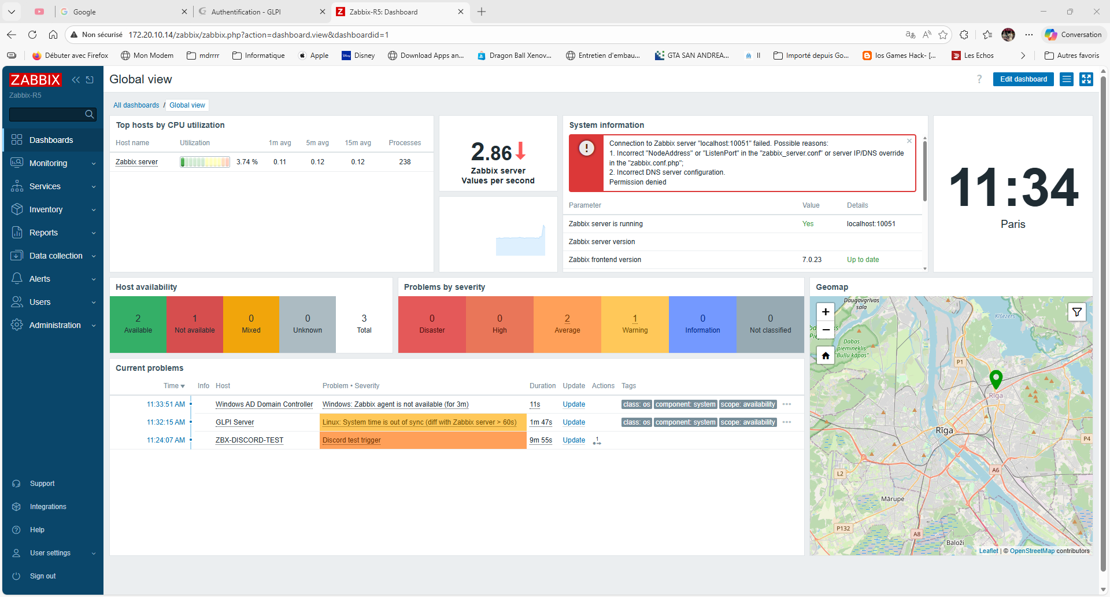This screenshot has height=597, width=1110.
Task: Switch to the Google browser tab
Action: click(x=87, y=12)
